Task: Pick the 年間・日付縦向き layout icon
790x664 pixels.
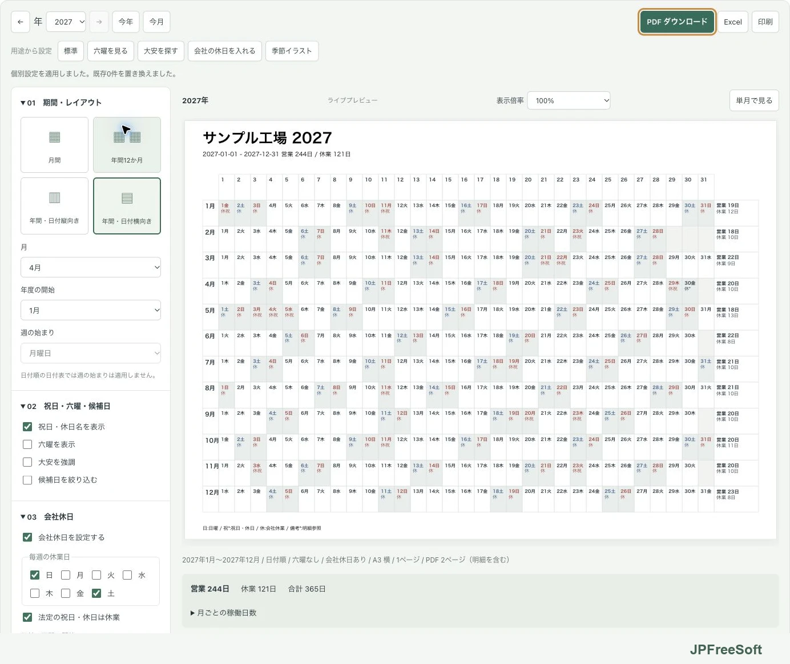Action: tap(54, 206)
